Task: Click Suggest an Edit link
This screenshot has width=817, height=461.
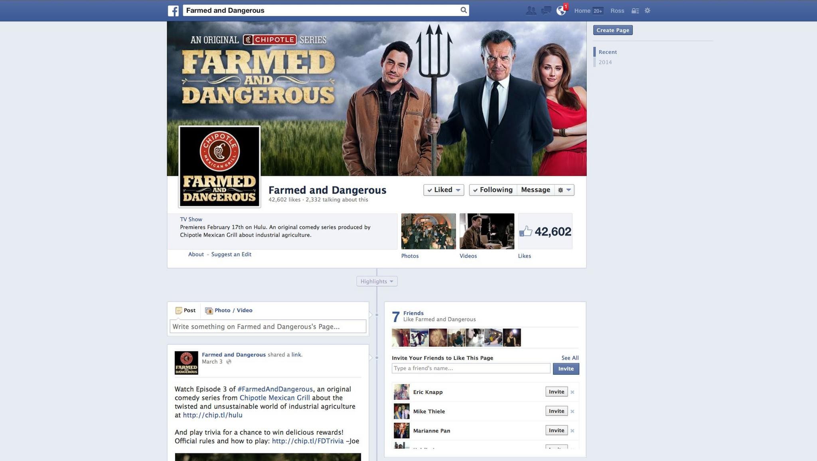Action: pyautogui.click(x=231, y=254)
